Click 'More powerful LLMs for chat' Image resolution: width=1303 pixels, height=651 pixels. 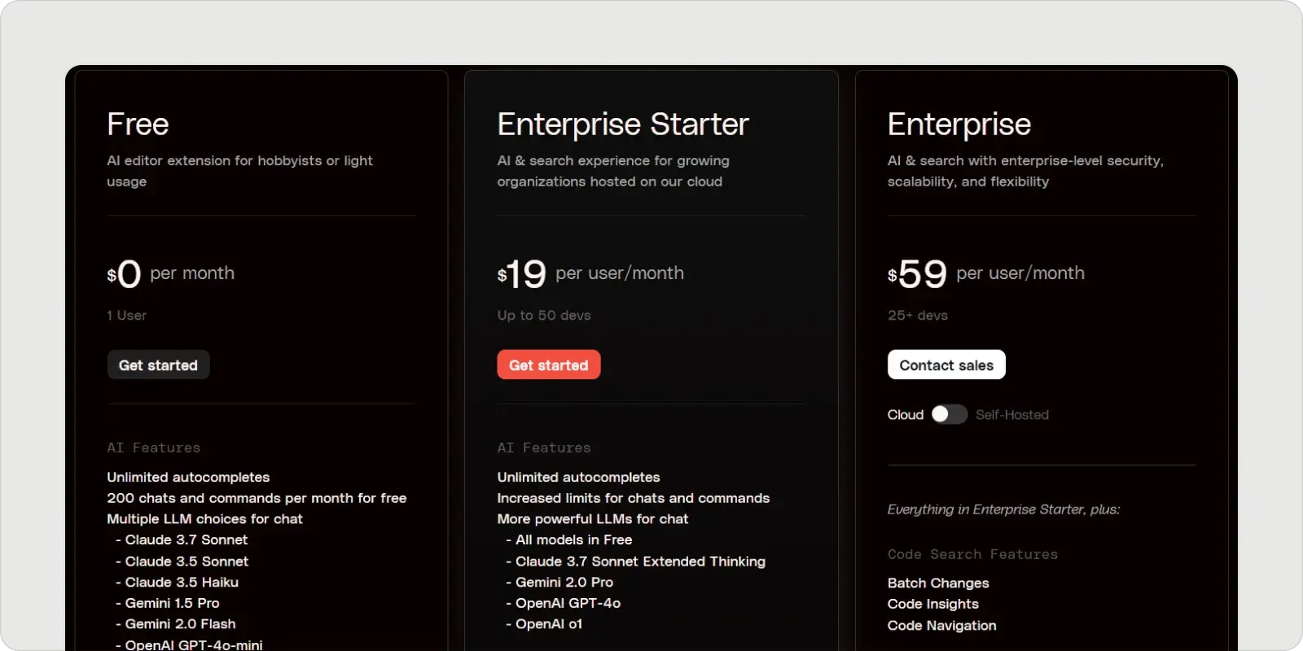click(x=593, y=518)
